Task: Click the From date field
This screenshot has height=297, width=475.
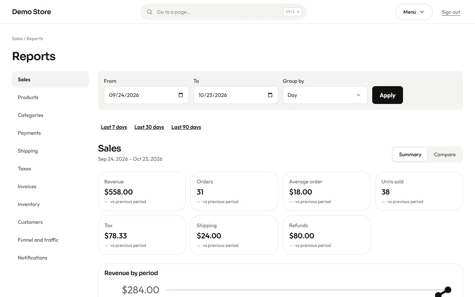Action: tap(146, 95)
